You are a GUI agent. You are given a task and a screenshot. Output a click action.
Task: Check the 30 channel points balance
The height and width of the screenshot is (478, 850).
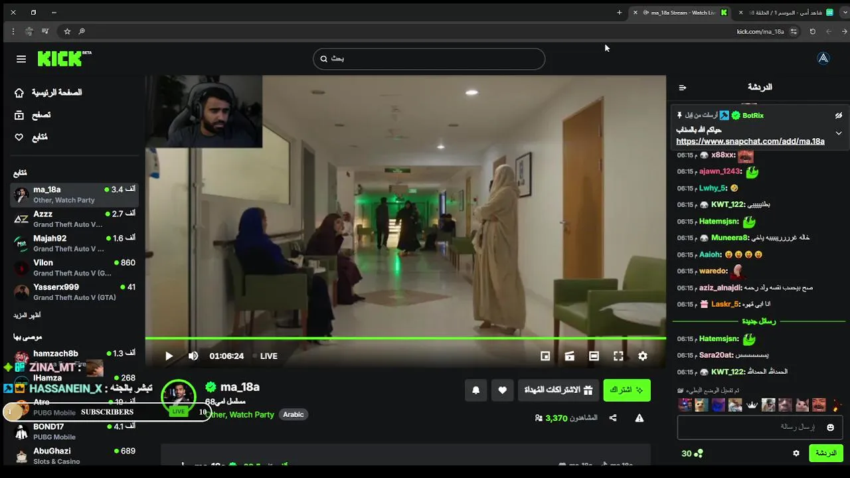(x=692, y=453)
